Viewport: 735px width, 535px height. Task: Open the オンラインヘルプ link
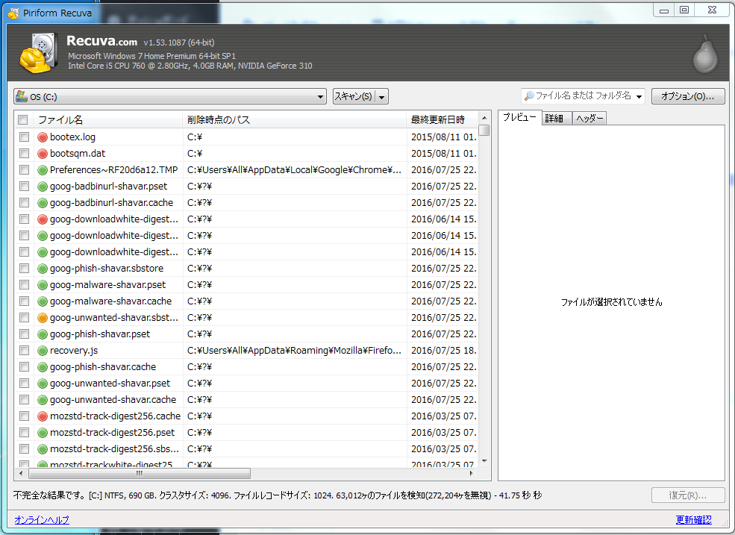pyautogui.click(x=42, y=519)
